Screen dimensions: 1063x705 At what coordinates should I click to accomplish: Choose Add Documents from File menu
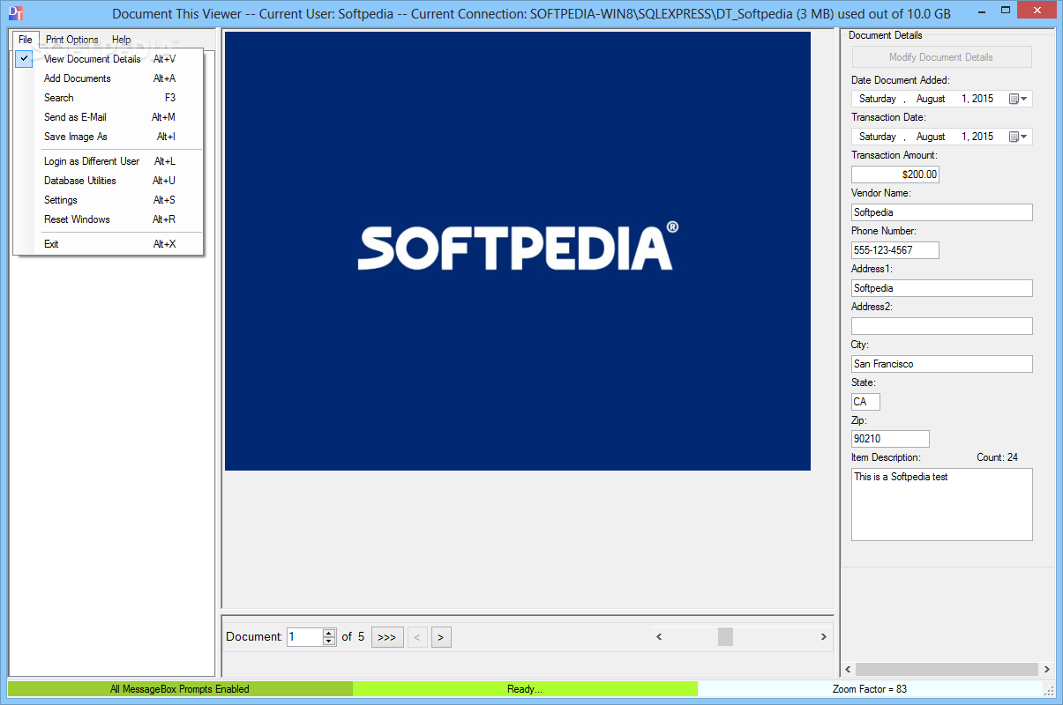click(109, 78)
